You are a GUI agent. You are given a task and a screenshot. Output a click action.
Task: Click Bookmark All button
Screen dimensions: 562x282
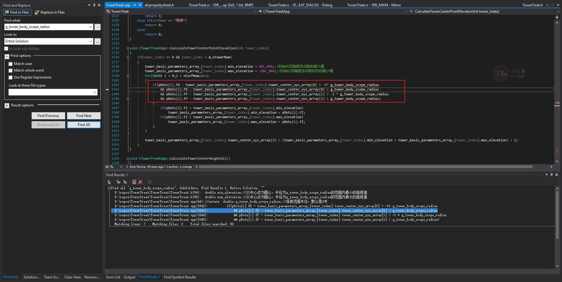click(x=48, y=125)
